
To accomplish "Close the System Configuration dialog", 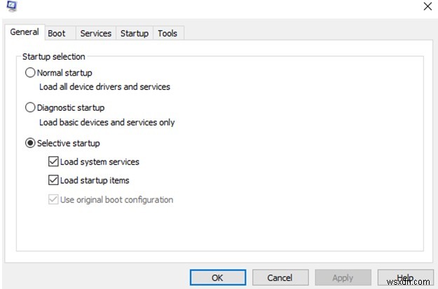I will point(427,6).
